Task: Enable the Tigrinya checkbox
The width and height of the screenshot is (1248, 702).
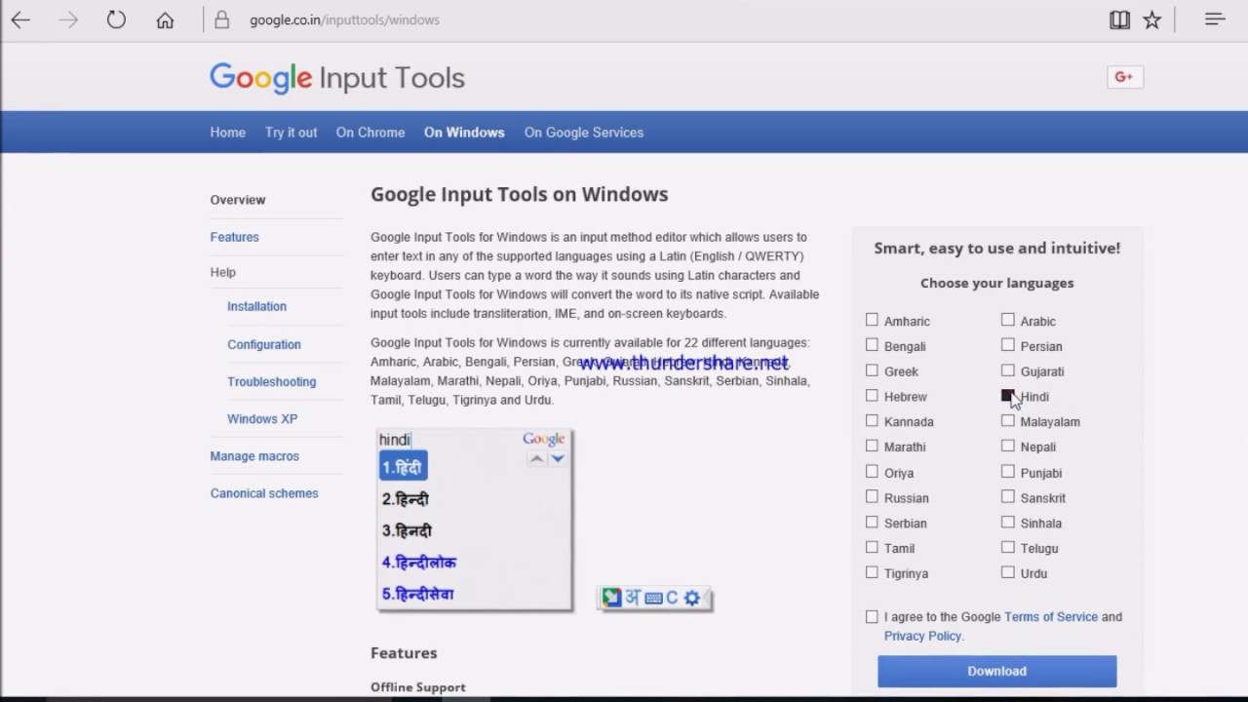Action: click(x=872, y=573)
